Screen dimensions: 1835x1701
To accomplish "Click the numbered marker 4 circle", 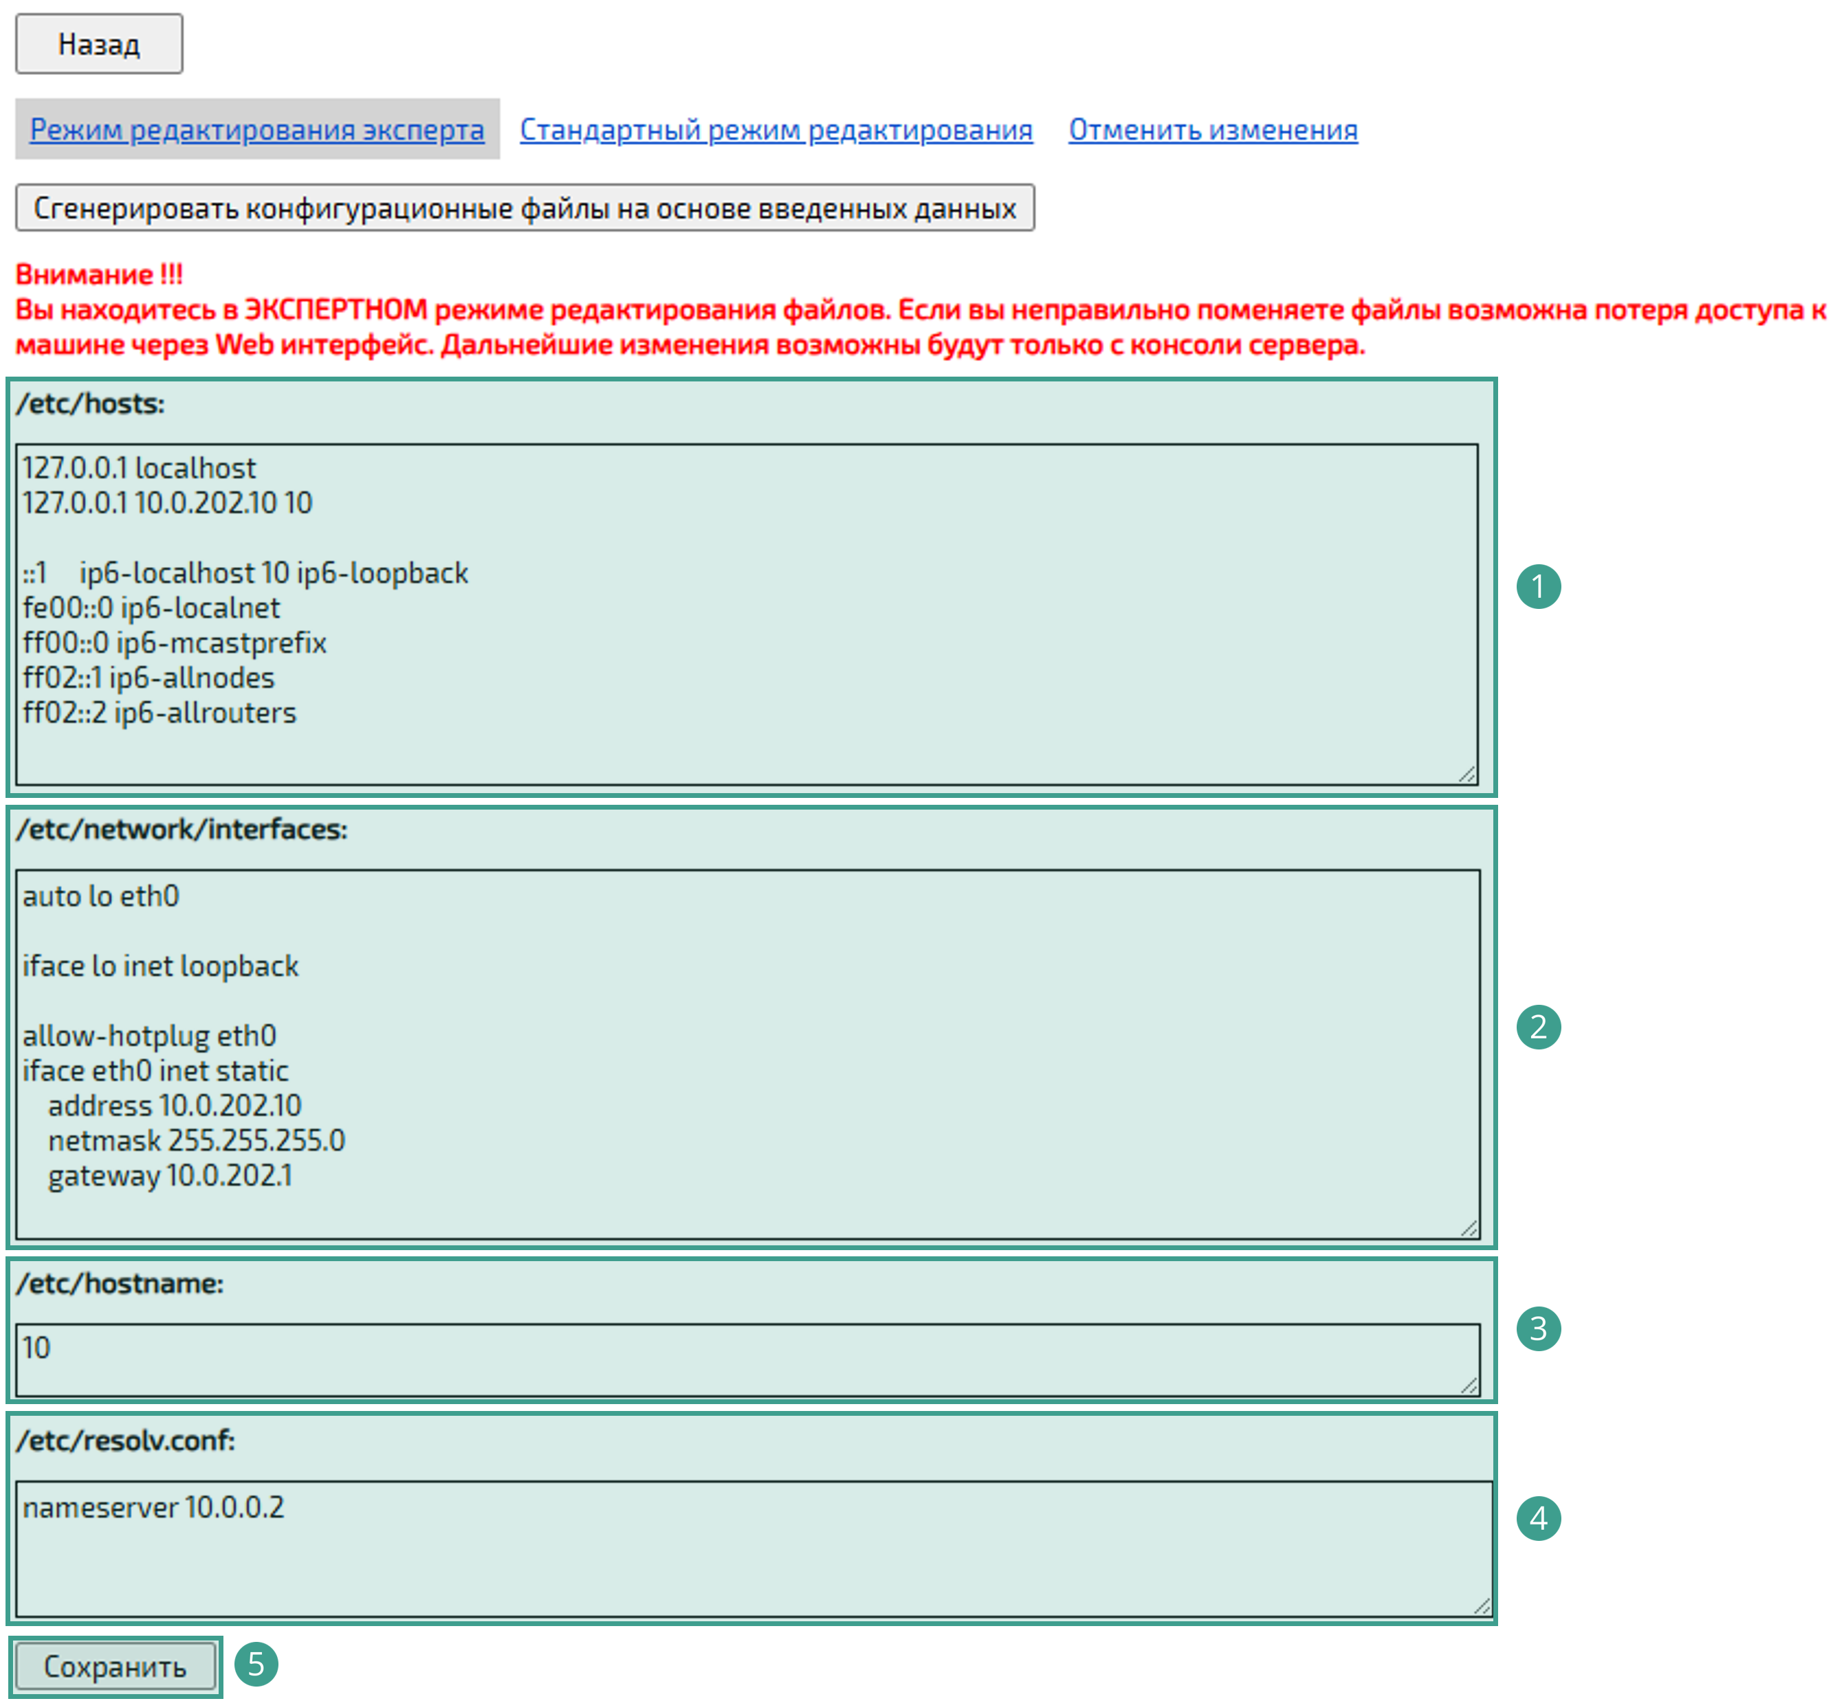I will click(1537, 1517).
